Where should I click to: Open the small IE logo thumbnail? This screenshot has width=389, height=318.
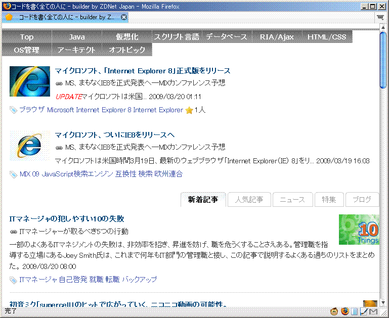point(30,146)
